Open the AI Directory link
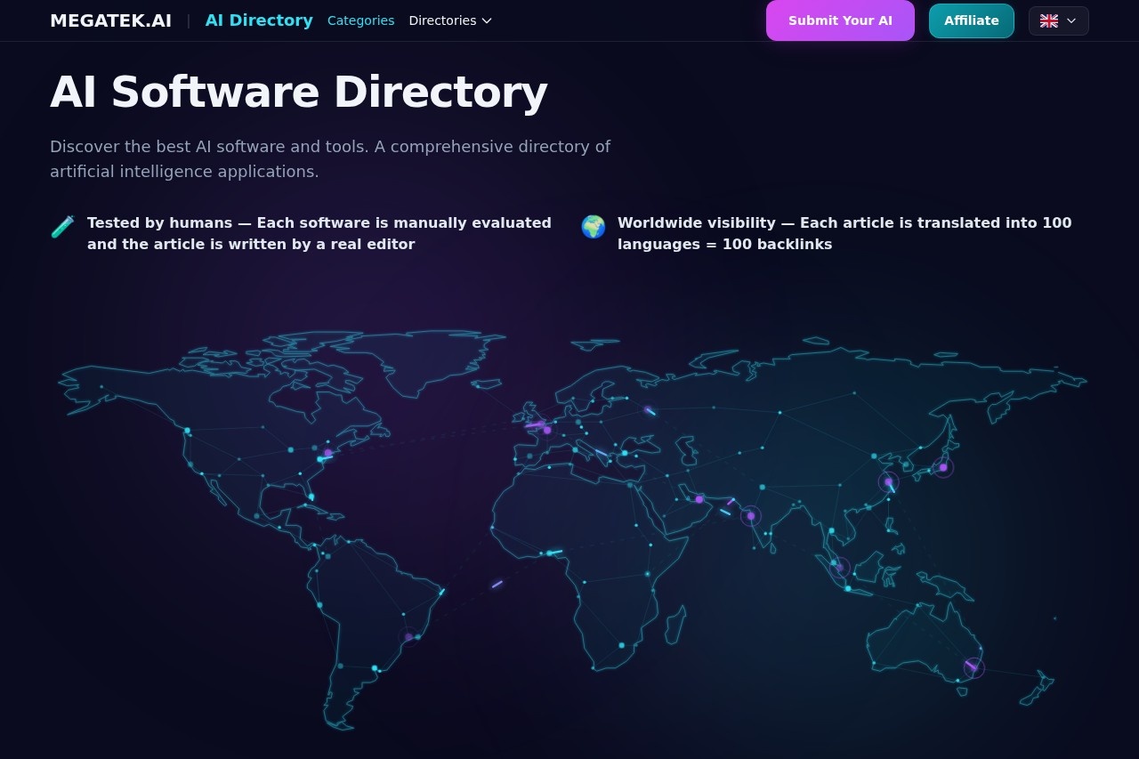The image size is (1139, 759). point(259,20)
